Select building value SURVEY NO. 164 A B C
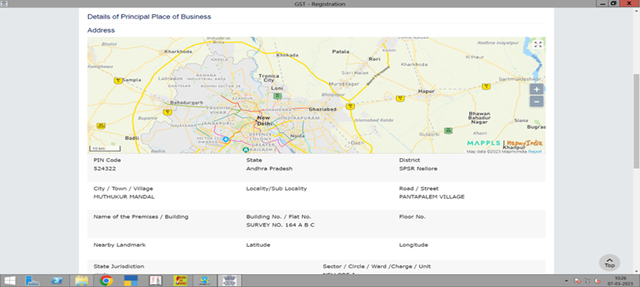The width and height of the screenshot is (640, 287). (x=280, y=225)
